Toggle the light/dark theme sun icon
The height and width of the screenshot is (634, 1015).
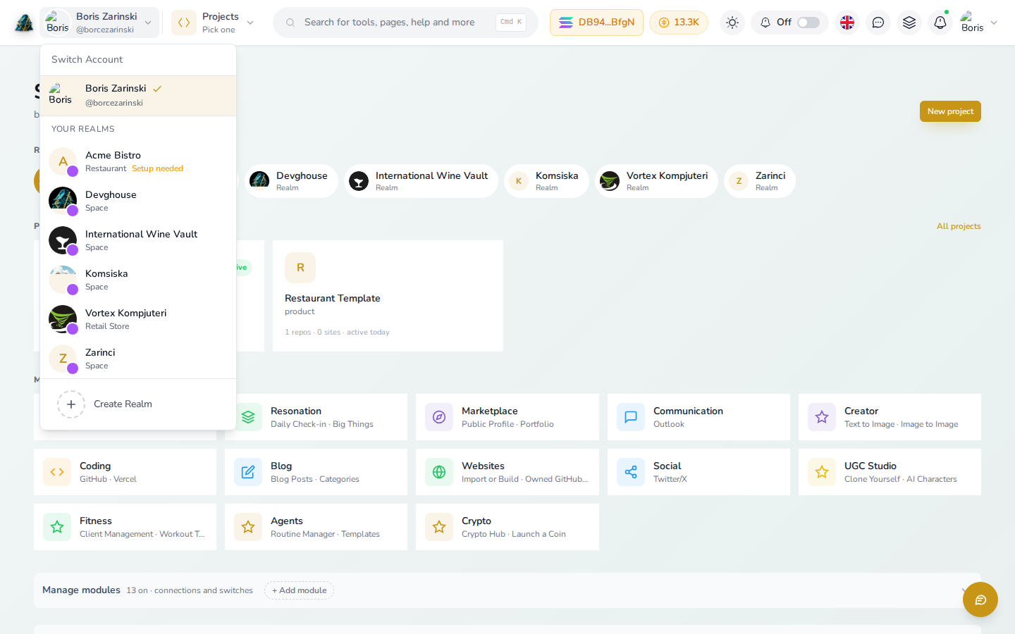coord(732,23)
